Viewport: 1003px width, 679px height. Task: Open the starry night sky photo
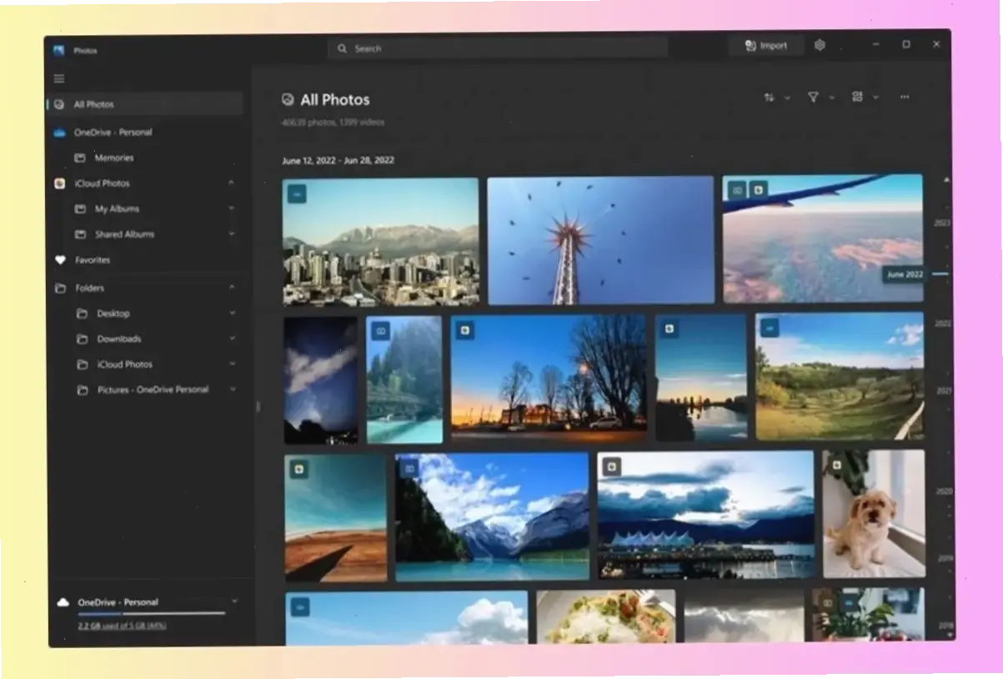pyautogui.click(x=321, y=380)
